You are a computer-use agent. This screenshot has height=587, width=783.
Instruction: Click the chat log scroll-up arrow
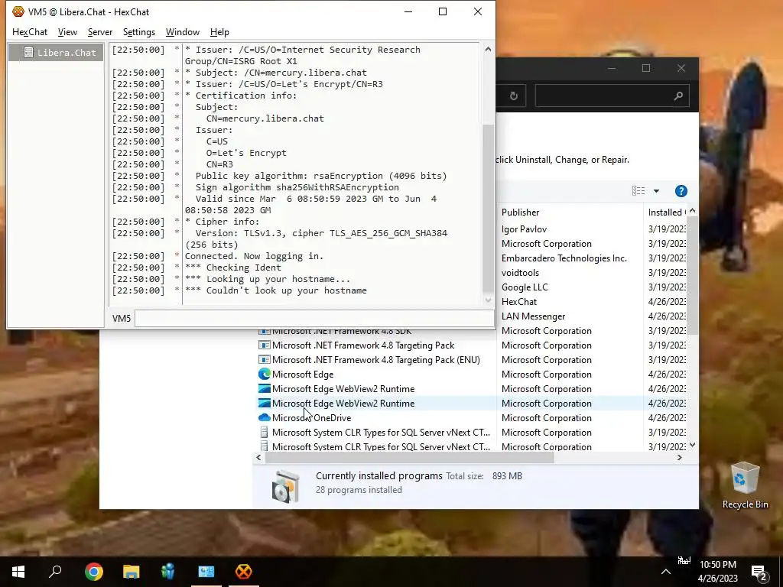[x=488, y=50]
